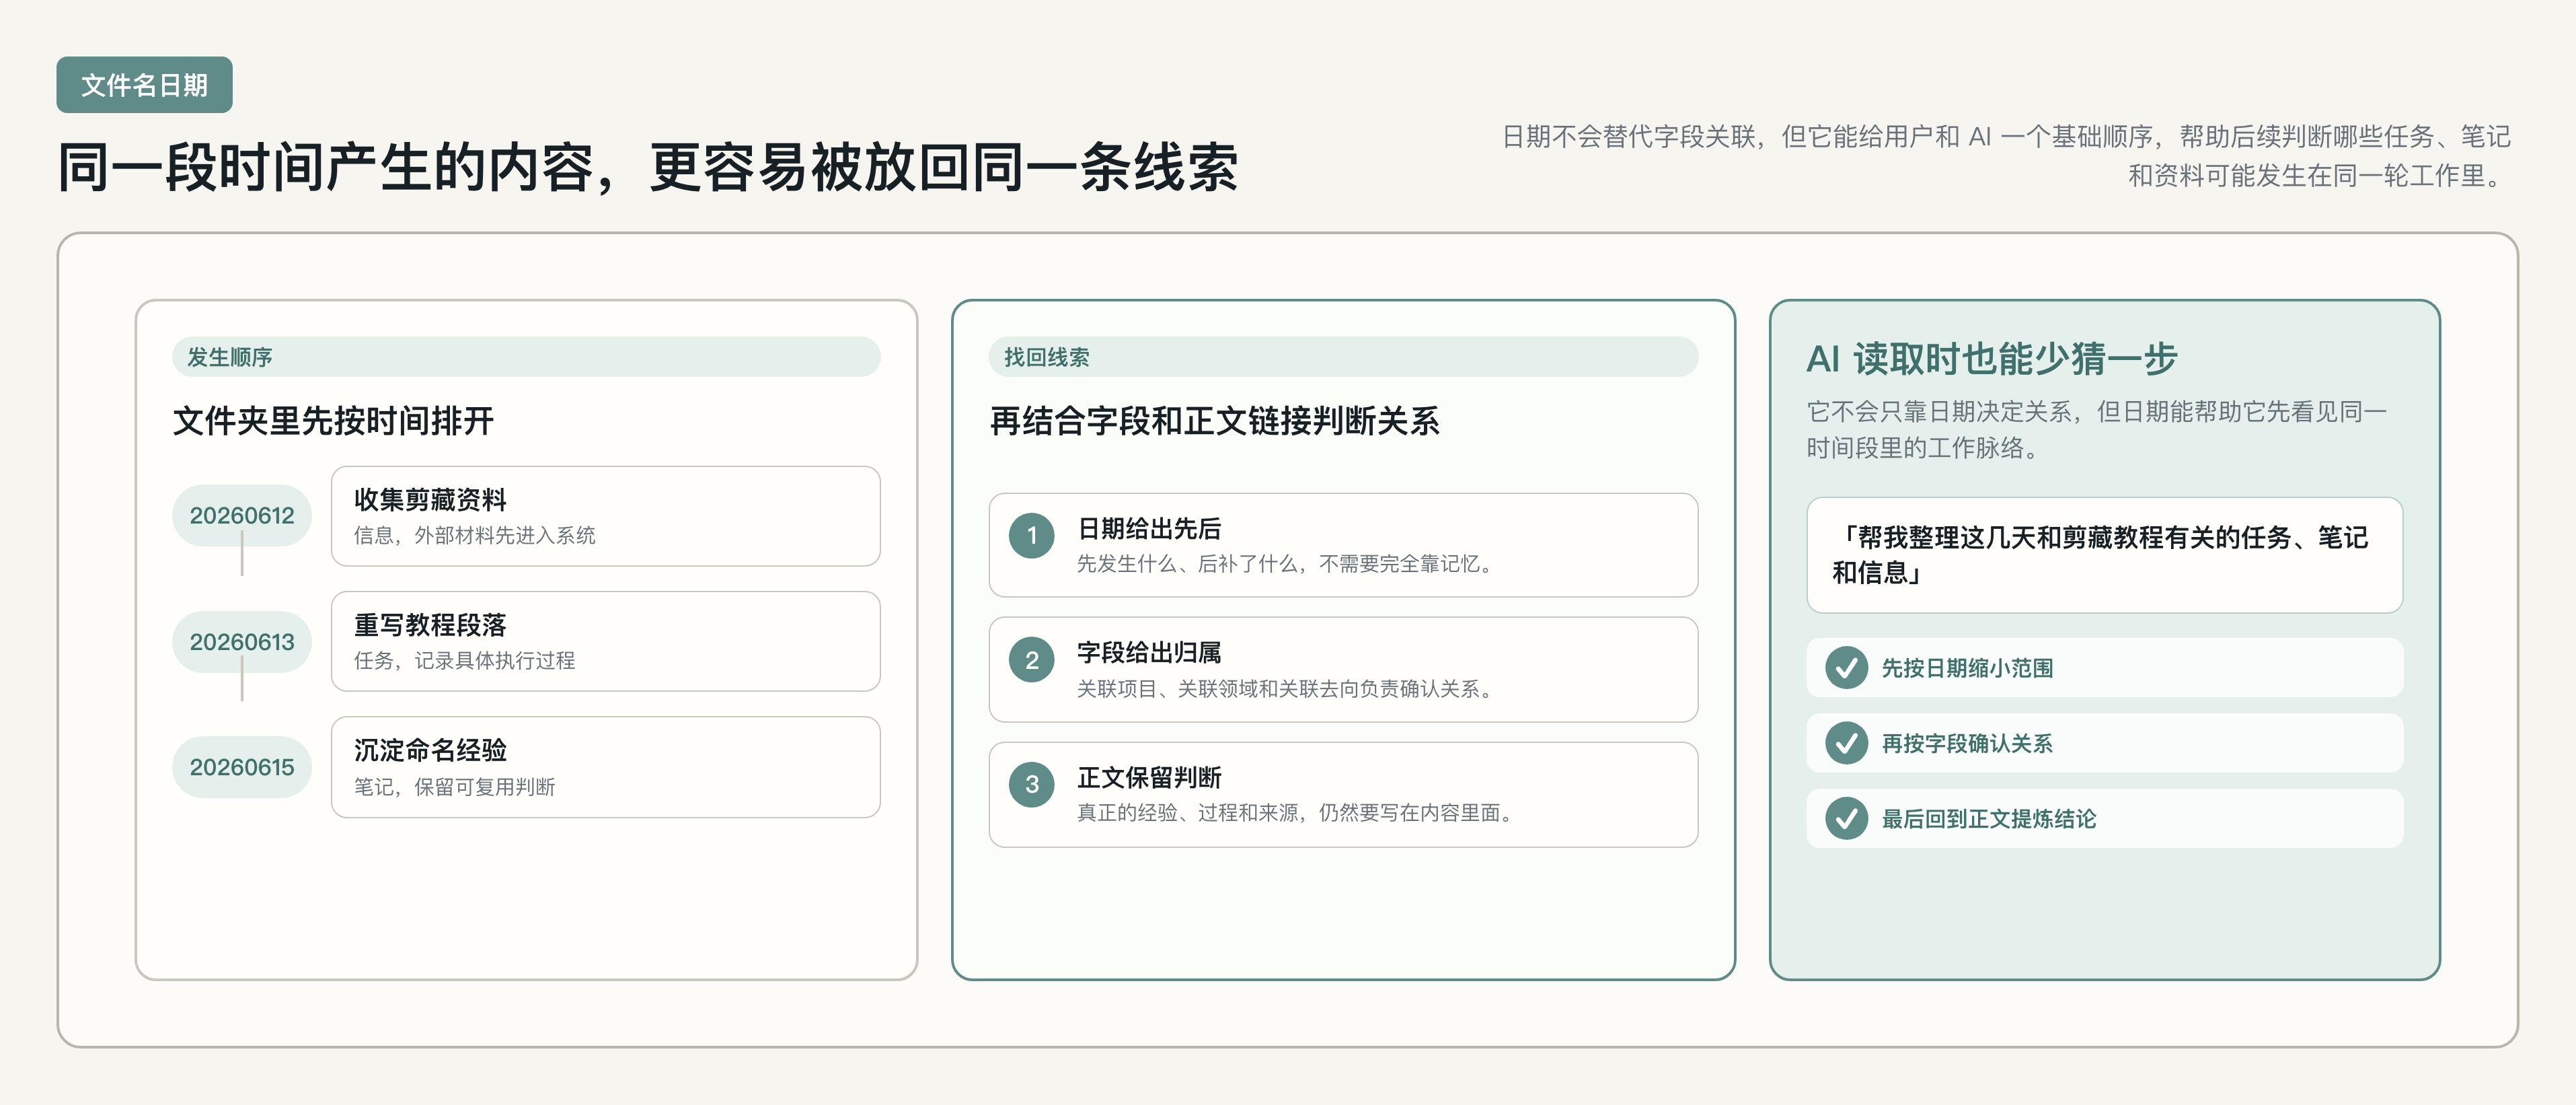Click the 最后回到正文提炼结论 label

1988,819
